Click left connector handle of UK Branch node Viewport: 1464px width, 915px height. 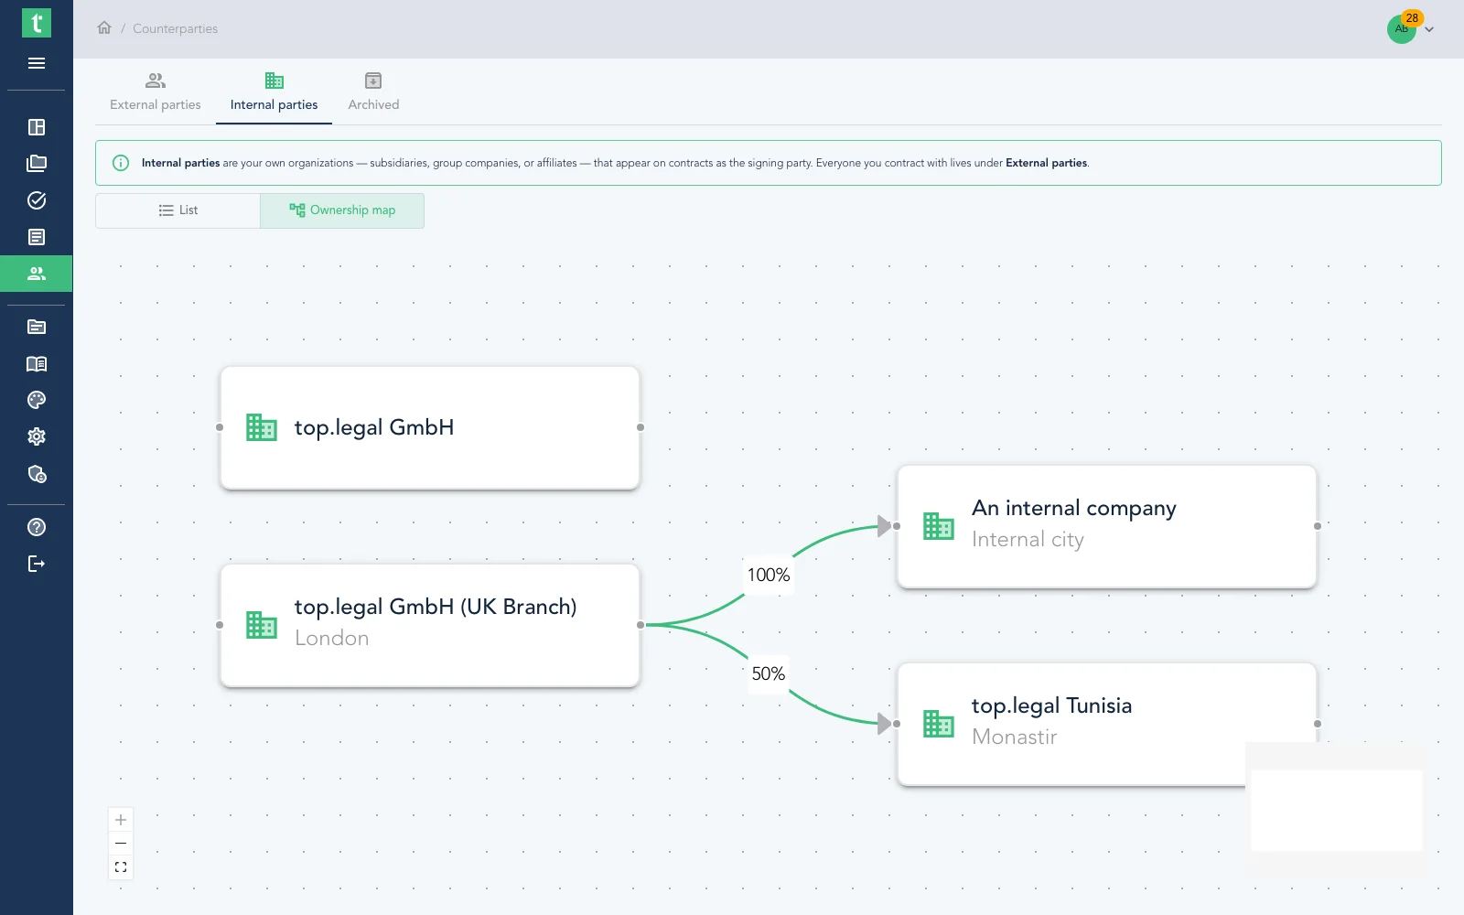pos(220,625)
